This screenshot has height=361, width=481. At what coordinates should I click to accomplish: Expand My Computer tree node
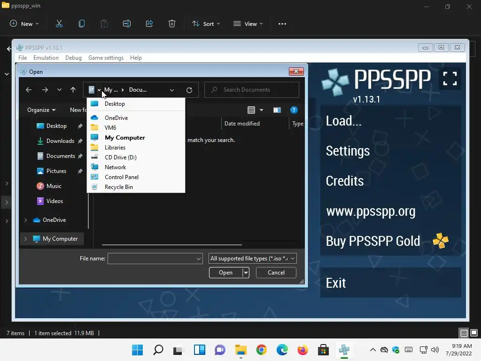(x=26, y=238)
